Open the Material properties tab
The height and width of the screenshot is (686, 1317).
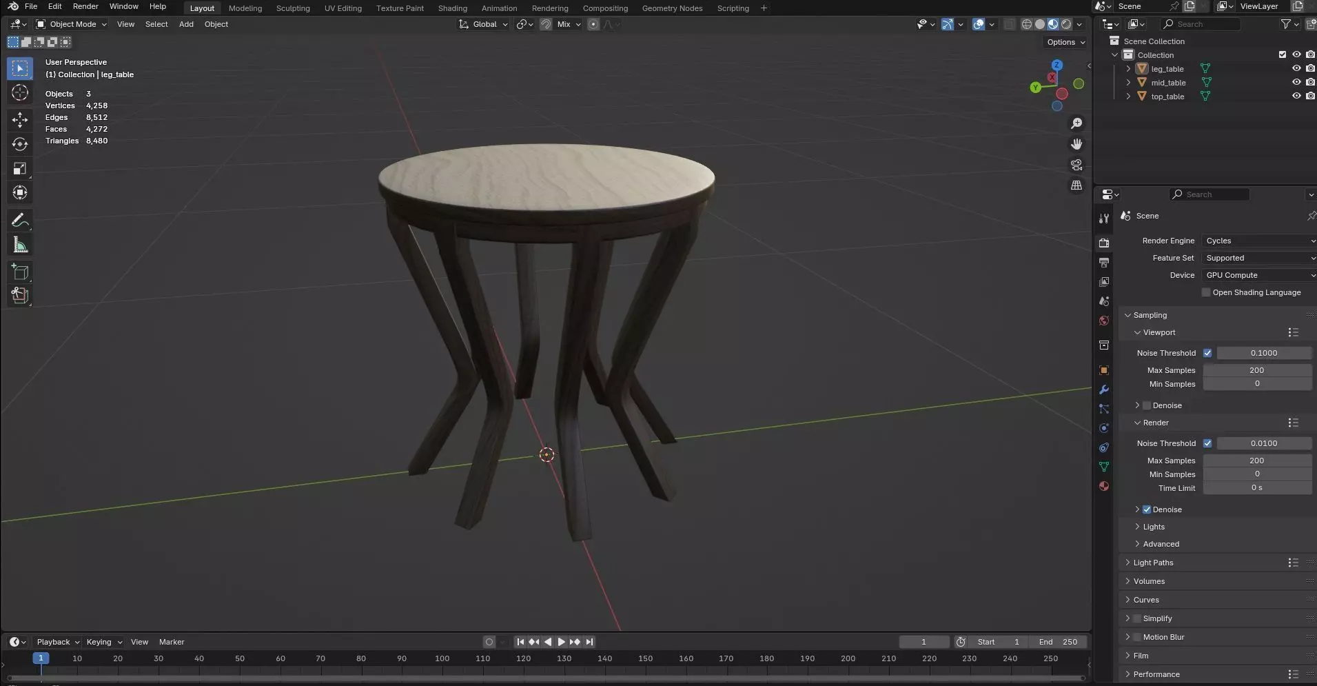click(x=1104, y=486)
